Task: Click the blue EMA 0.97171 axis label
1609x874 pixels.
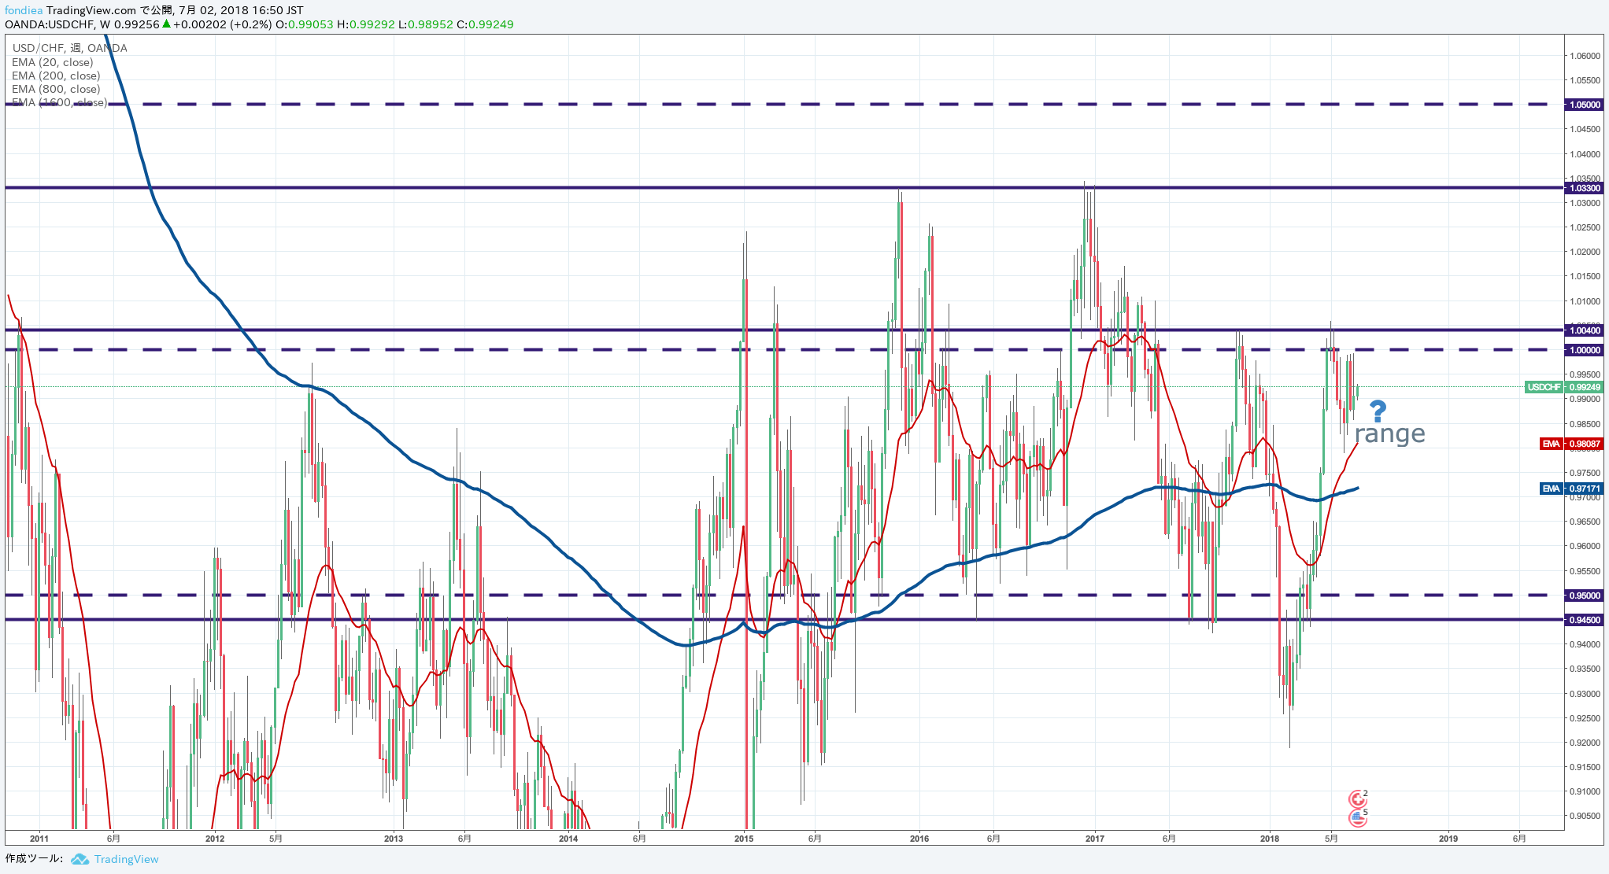Action: pos(1571,489)
